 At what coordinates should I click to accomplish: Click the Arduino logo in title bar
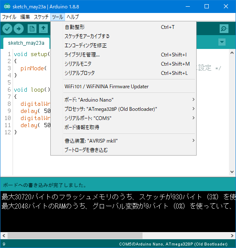pos(7,7)
